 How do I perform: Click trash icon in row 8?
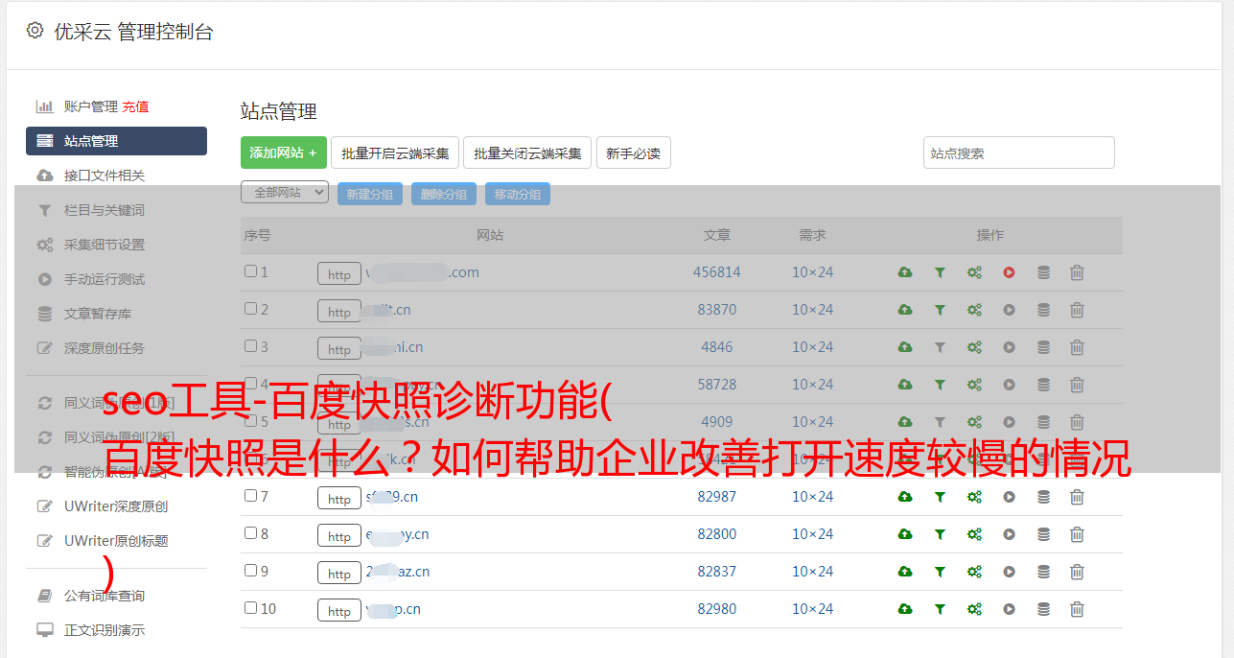1077,534
